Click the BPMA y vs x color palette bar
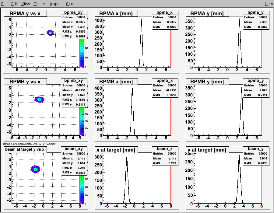 82,53
